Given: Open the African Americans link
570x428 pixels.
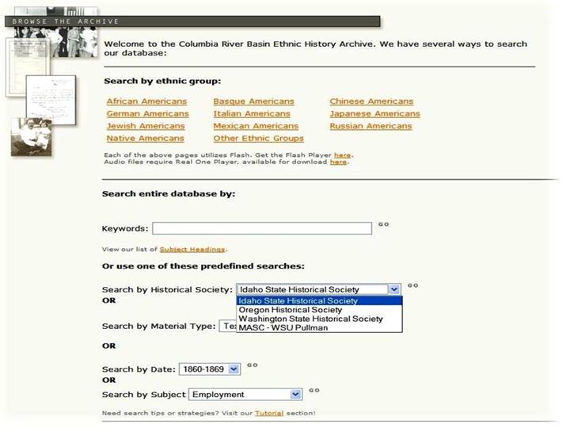Looking at the screenshot, I should tap(146, 101).
